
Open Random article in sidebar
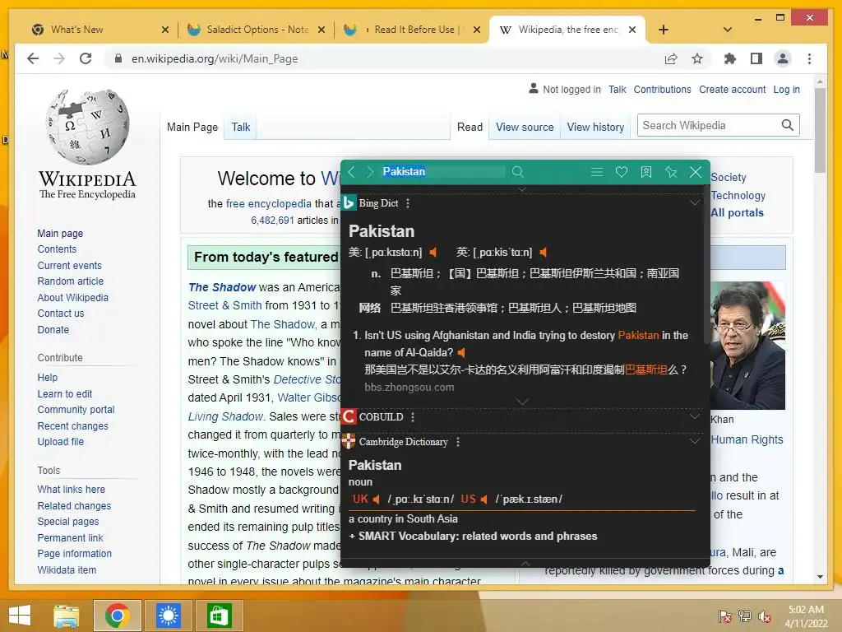tap(71, 281)
